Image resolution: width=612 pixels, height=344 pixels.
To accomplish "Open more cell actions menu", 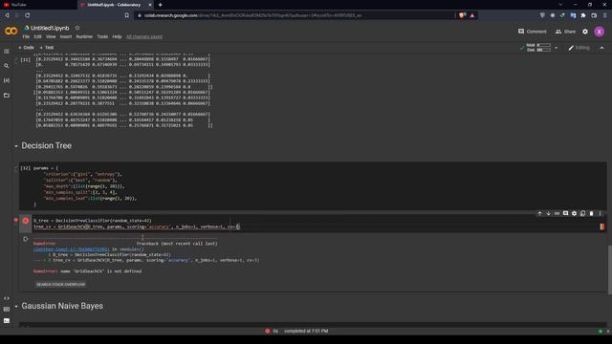I will coord(600,214).
